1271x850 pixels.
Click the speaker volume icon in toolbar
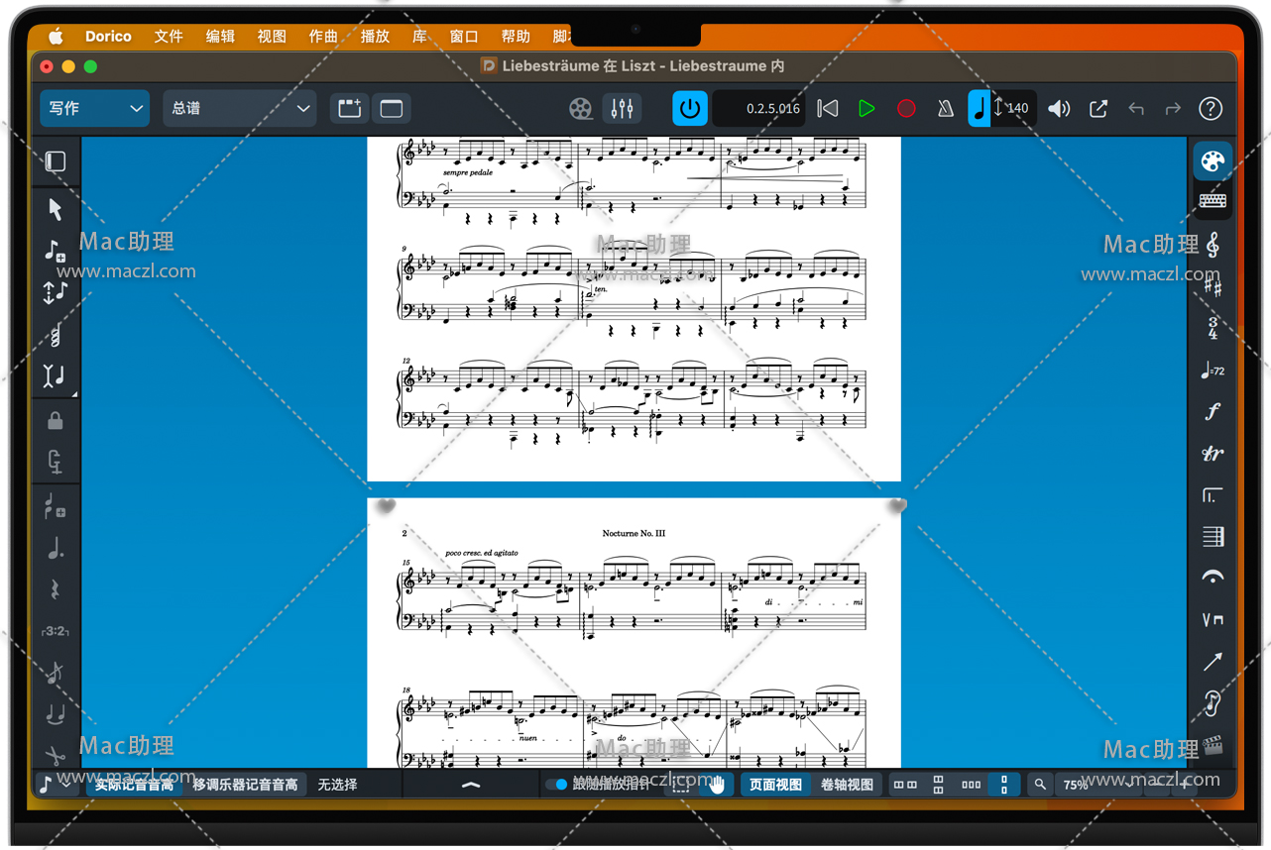(1059, 109)
